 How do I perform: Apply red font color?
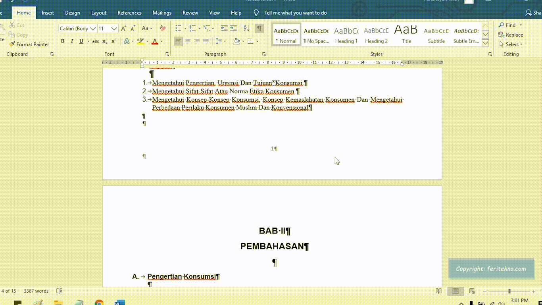point(155,41)
